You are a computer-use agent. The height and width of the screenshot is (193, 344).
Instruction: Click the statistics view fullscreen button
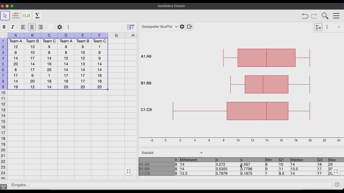click(x=336, y=171)
